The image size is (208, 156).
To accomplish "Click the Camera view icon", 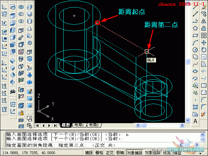I will coord(13,91).
